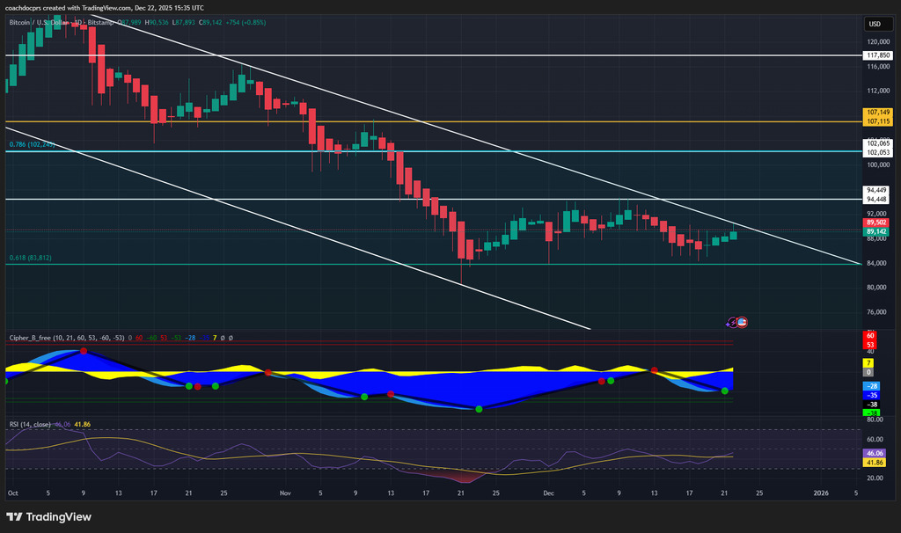This screenshot has height=533, width=901.
Task: Click the purple lightning event icon
Action: point(732,323)
